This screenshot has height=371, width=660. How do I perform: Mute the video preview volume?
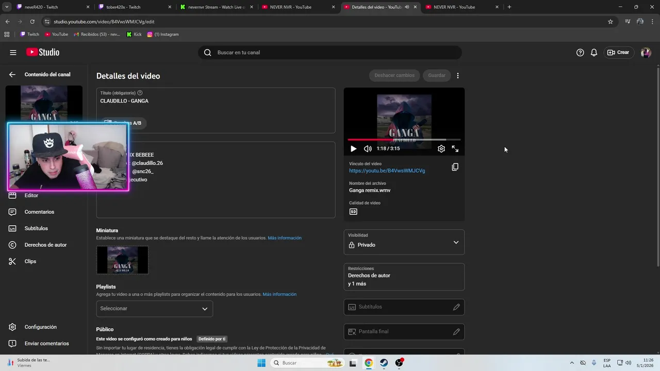[368, 148]
